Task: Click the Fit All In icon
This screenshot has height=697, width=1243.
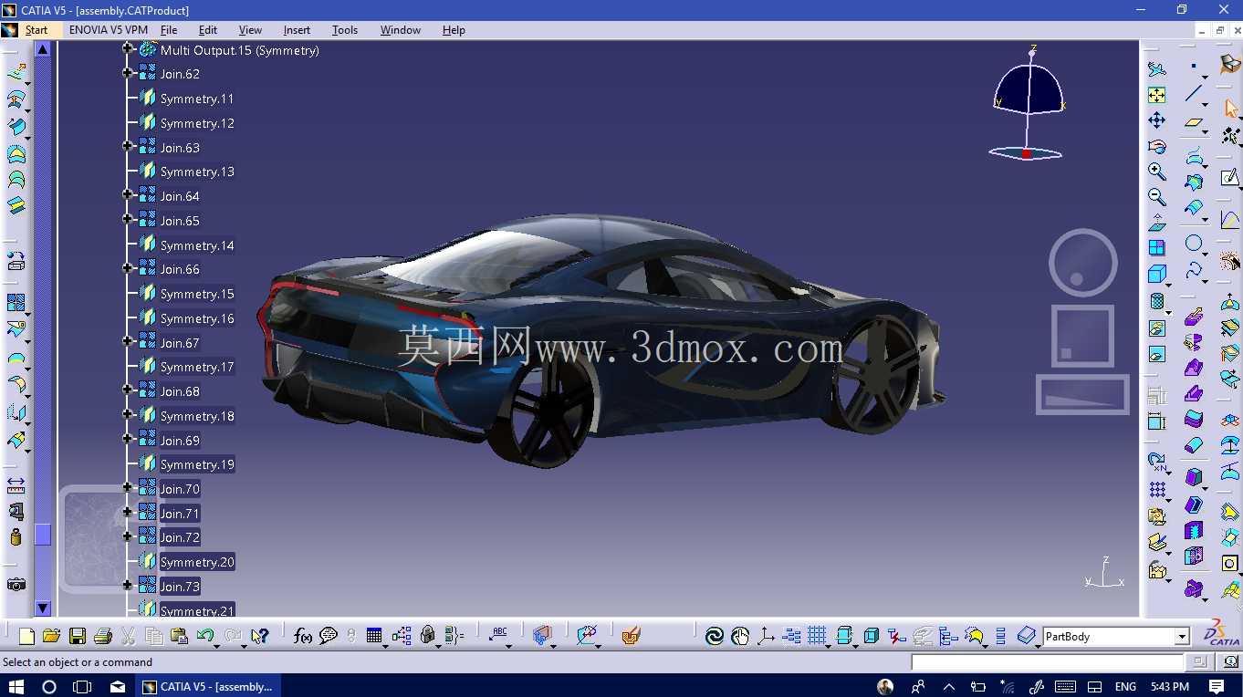Action: coord(1157,95)
